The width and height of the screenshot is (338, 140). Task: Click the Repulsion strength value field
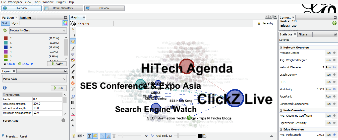[47, 104]
